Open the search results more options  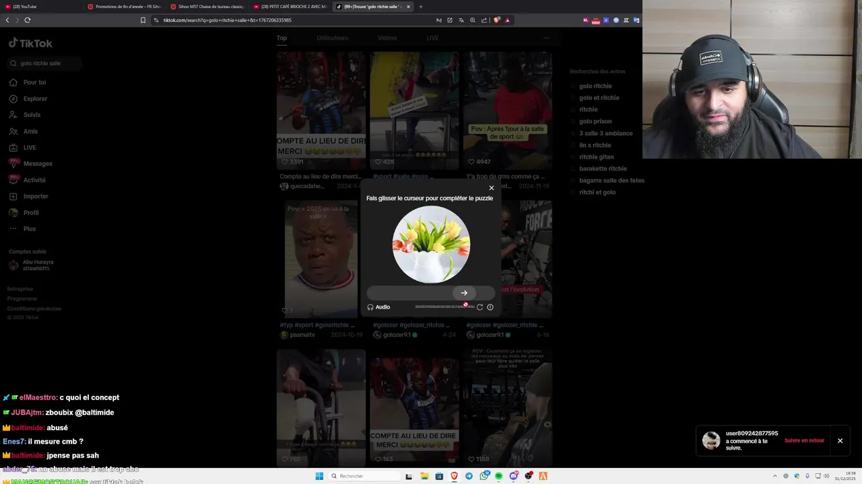tap(546, 38)
